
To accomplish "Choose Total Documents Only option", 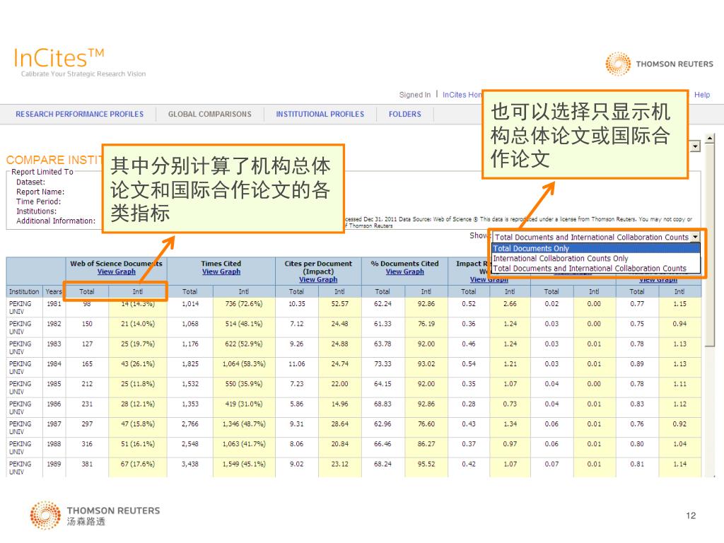I will [595, 248].
